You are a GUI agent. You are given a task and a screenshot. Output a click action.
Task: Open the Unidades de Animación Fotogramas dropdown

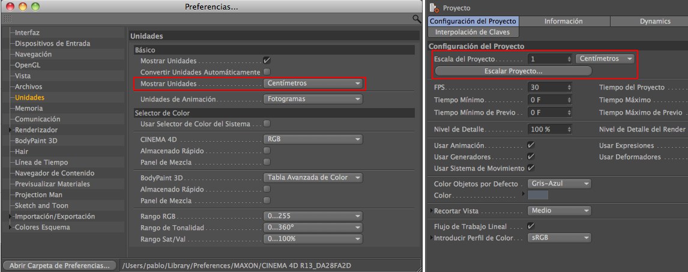click(313, 99)
